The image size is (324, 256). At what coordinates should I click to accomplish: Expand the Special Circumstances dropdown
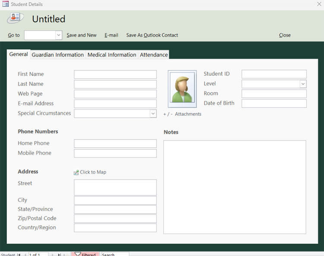(153, 114)
